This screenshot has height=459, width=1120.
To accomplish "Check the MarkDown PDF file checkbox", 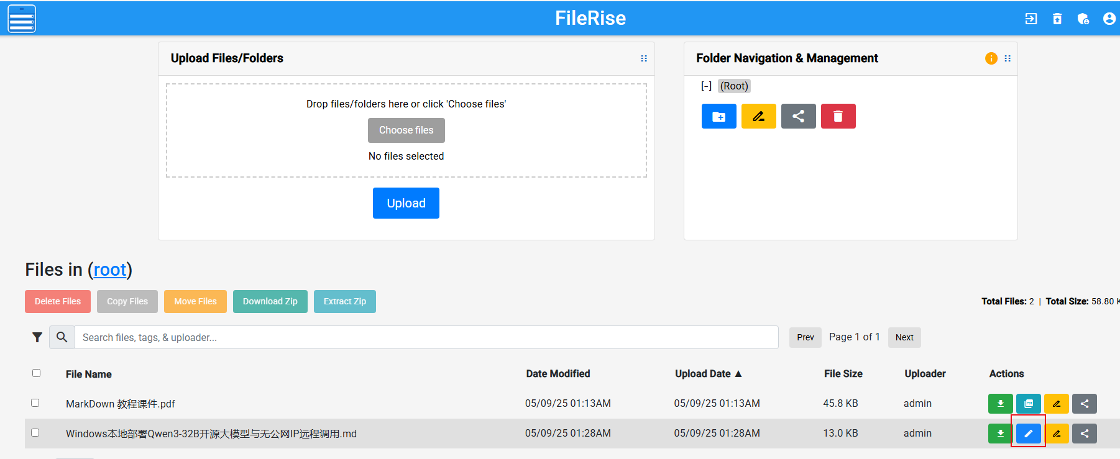I will click(35, 403).
